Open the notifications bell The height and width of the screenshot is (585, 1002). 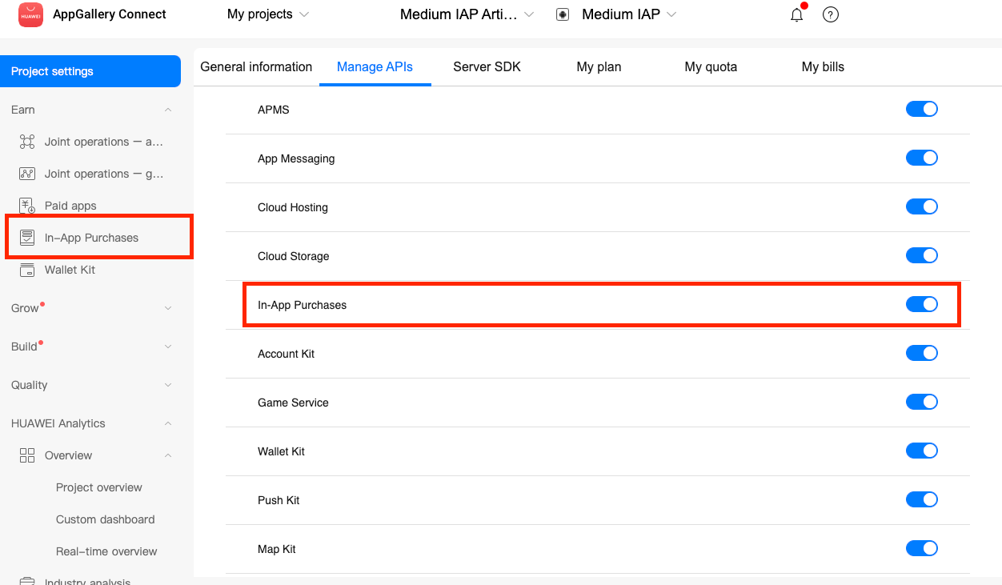coord(796,14)
